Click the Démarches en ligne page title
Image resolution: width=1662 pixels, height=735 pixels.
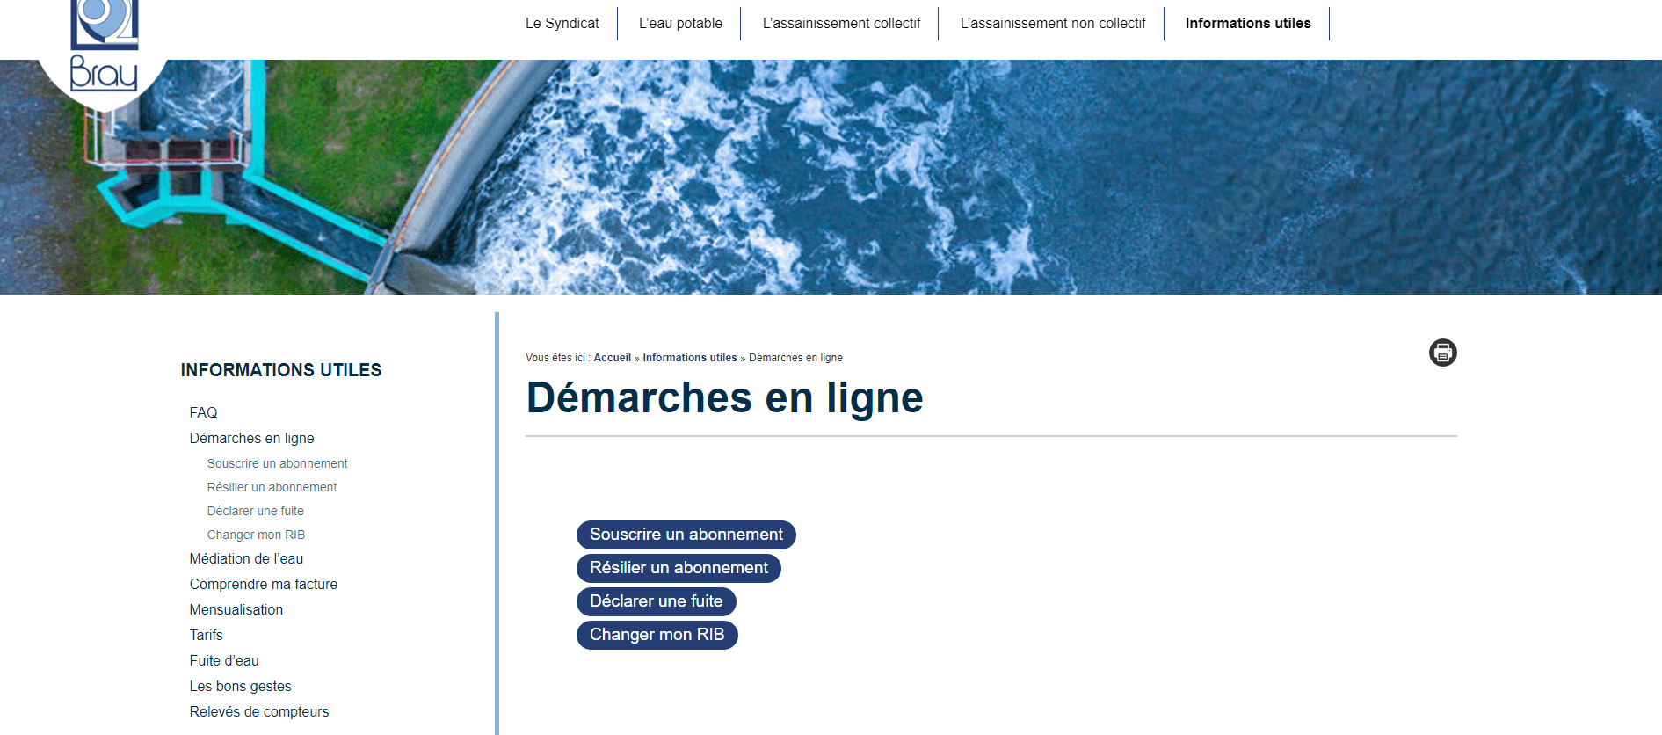click(724, 397)
